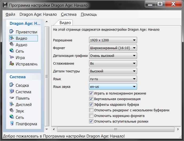Uncheck Отключить вступительные ролики
The image size is (184, 141).
[91, 121]
